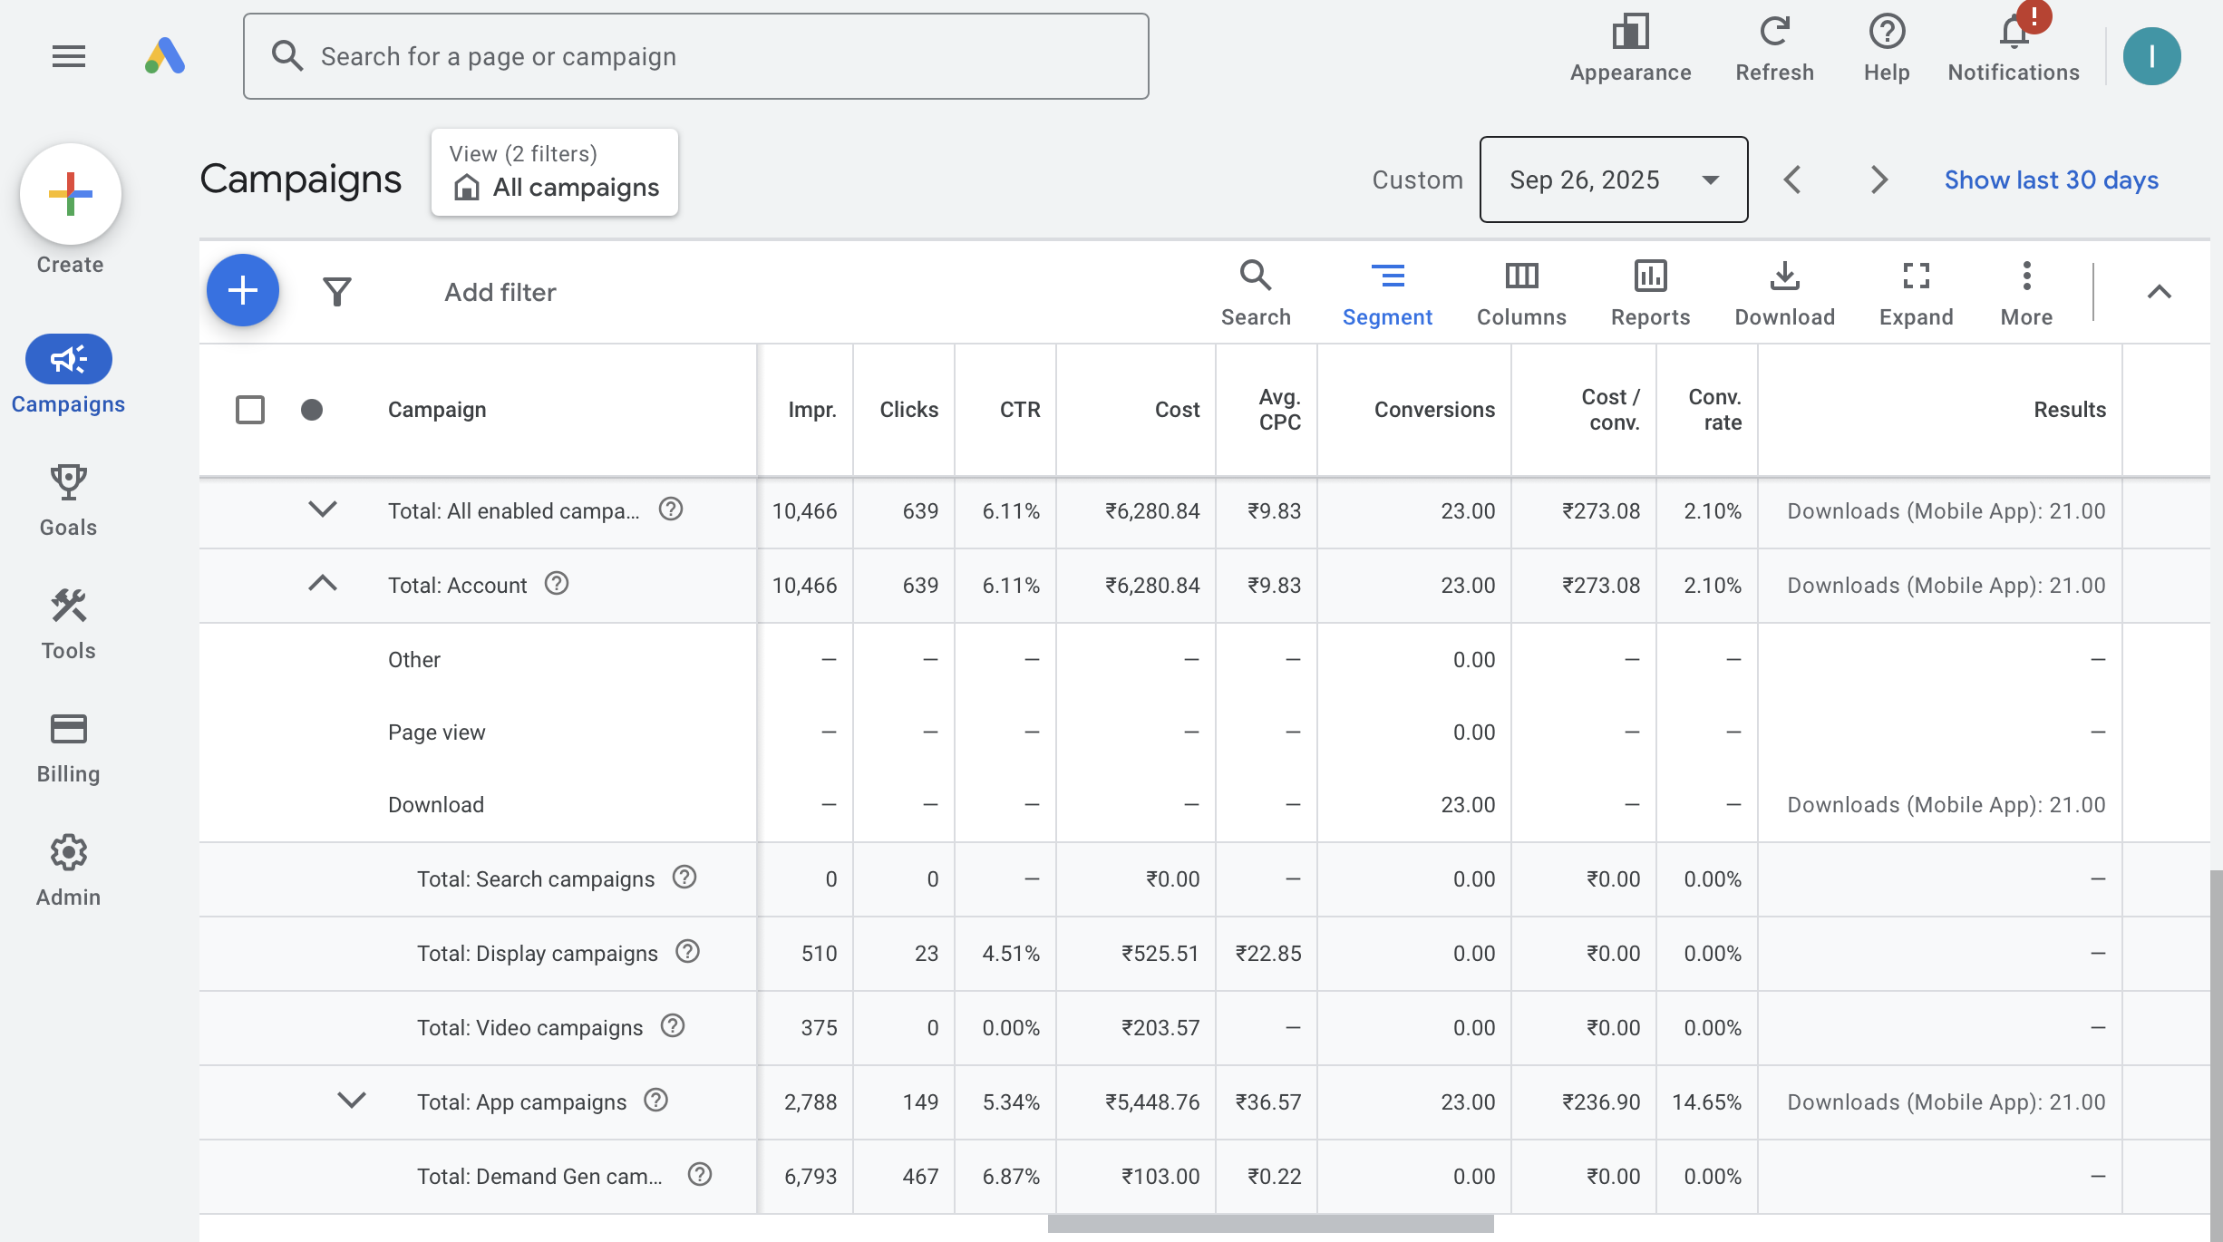Click the status dot column header
Screen dimensions: 2223x1242
tap(312, 410)
